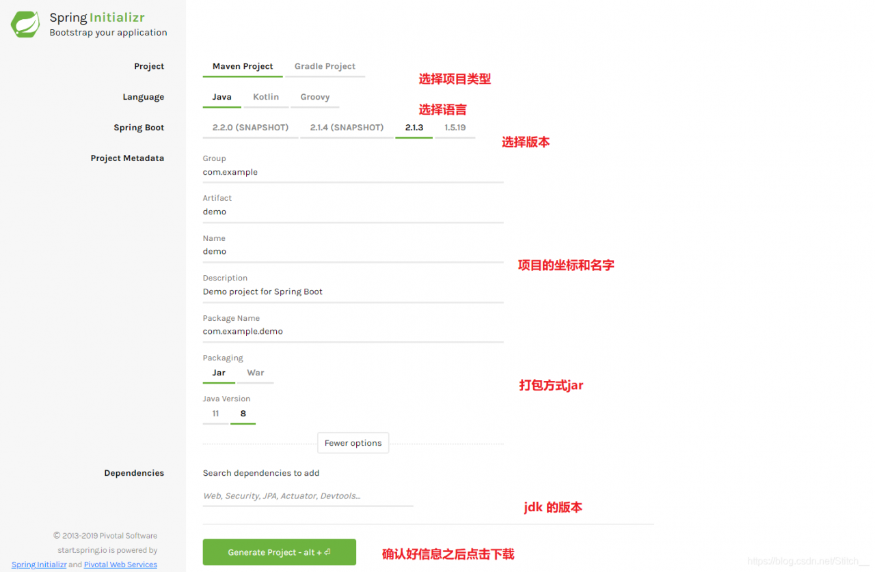Choose Kotlin as language
This screenshot has height=572, width=875.
[x=266, y=97]
